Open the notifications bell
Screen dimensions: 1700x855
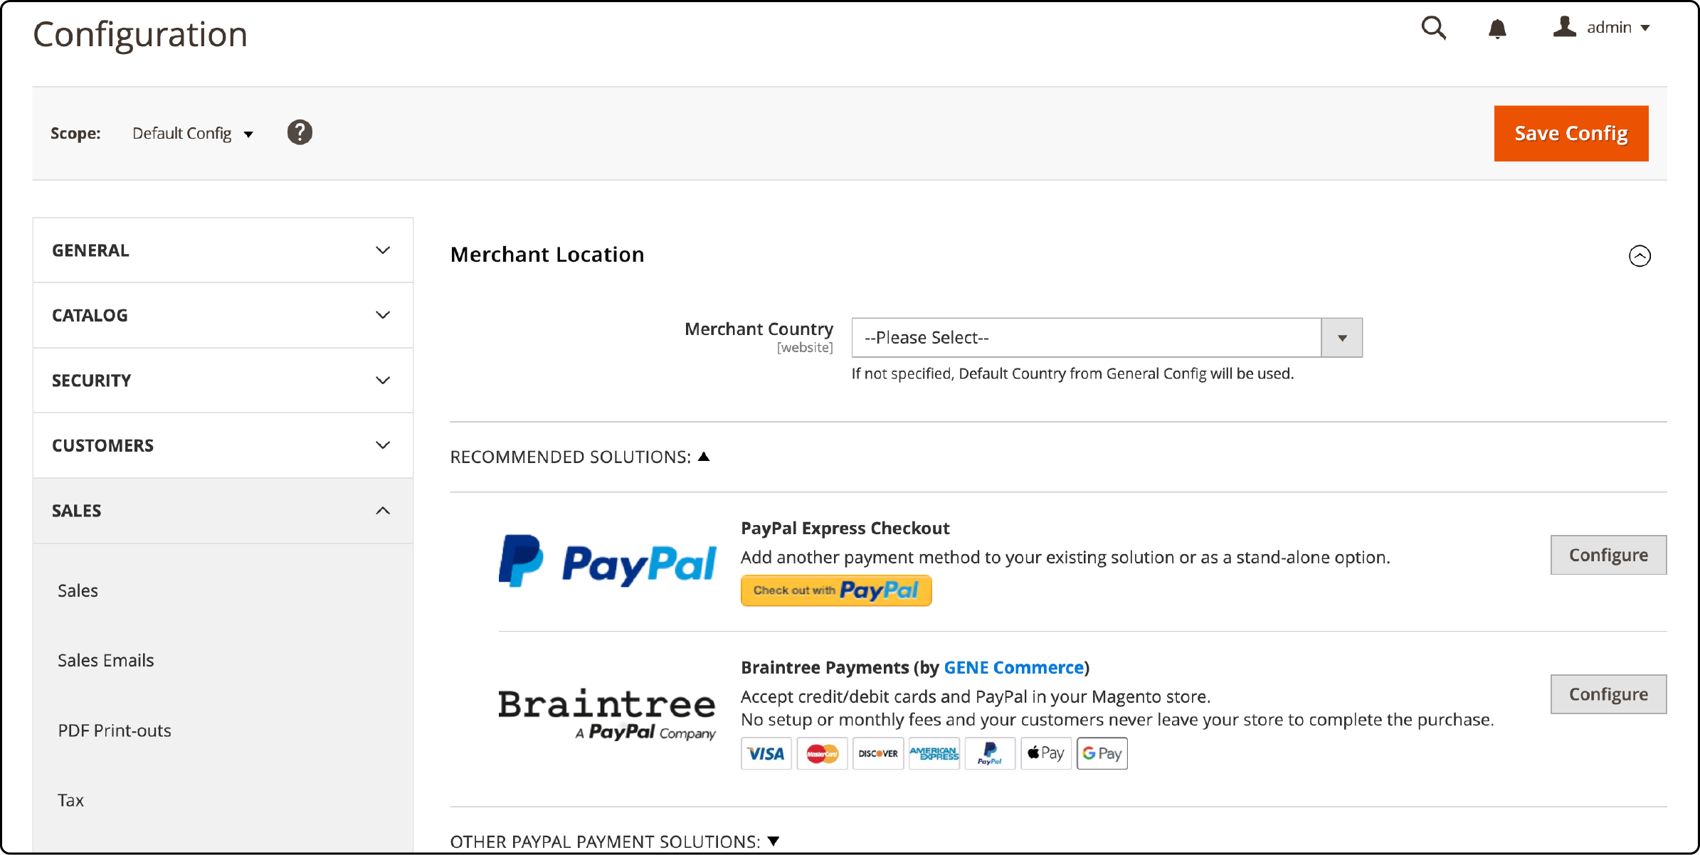point(1497,28)
